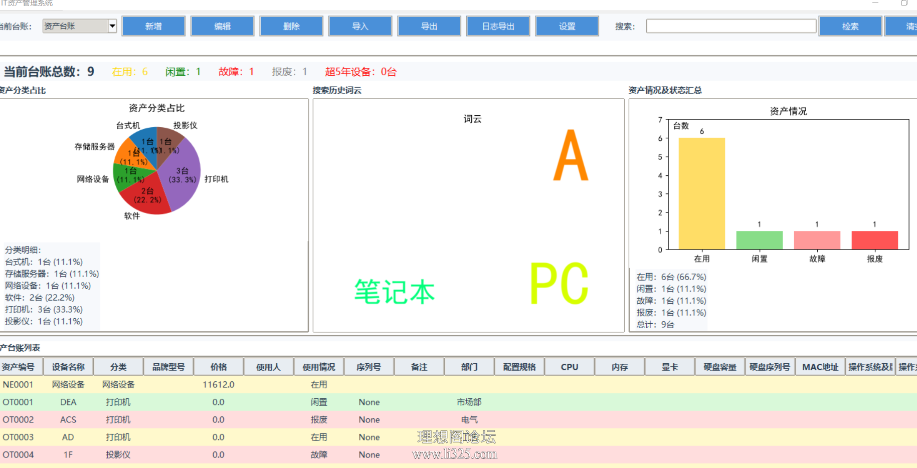Click the 硬盘序列号 column header
917x468 pixels.
(770, 367)
